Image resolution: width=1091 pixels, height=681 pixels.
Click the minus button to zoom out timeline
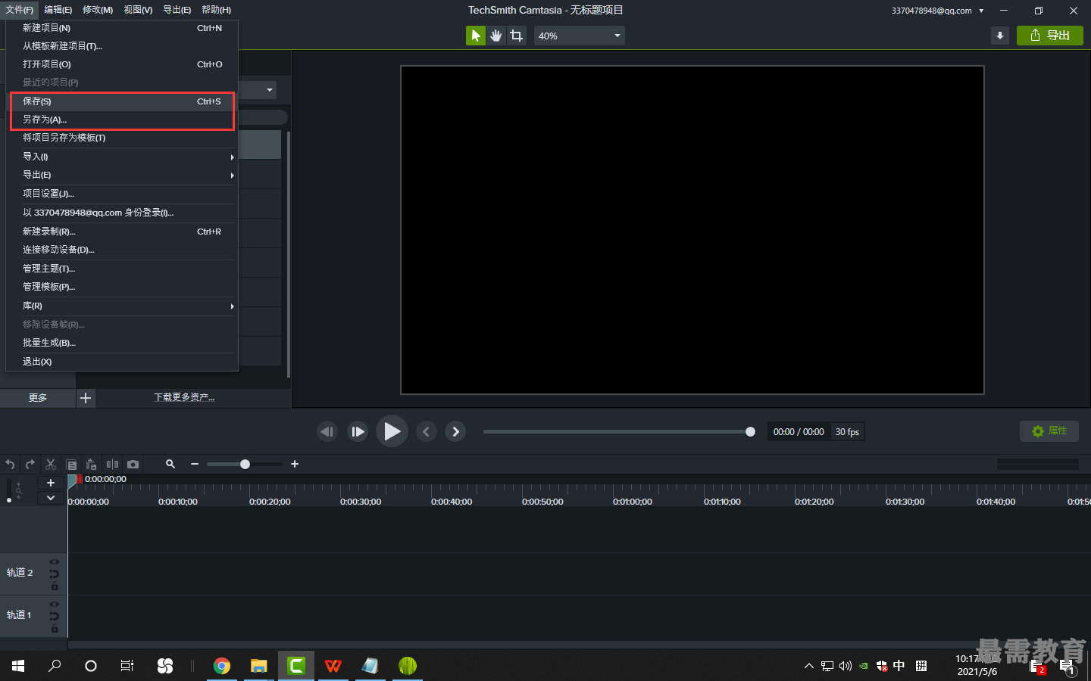pyautogui.click(x=195, y=464)
